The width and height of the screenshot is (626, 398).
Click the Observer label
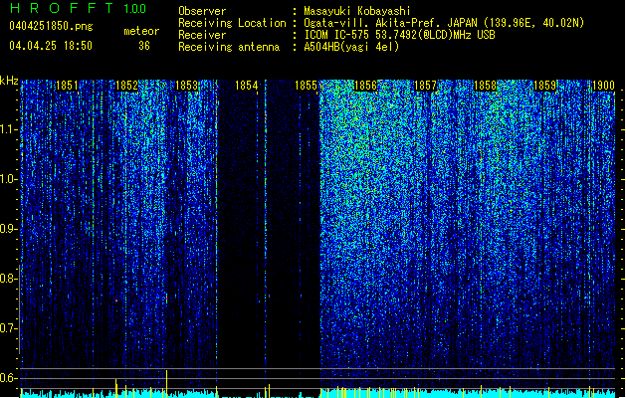pos(202,11)
